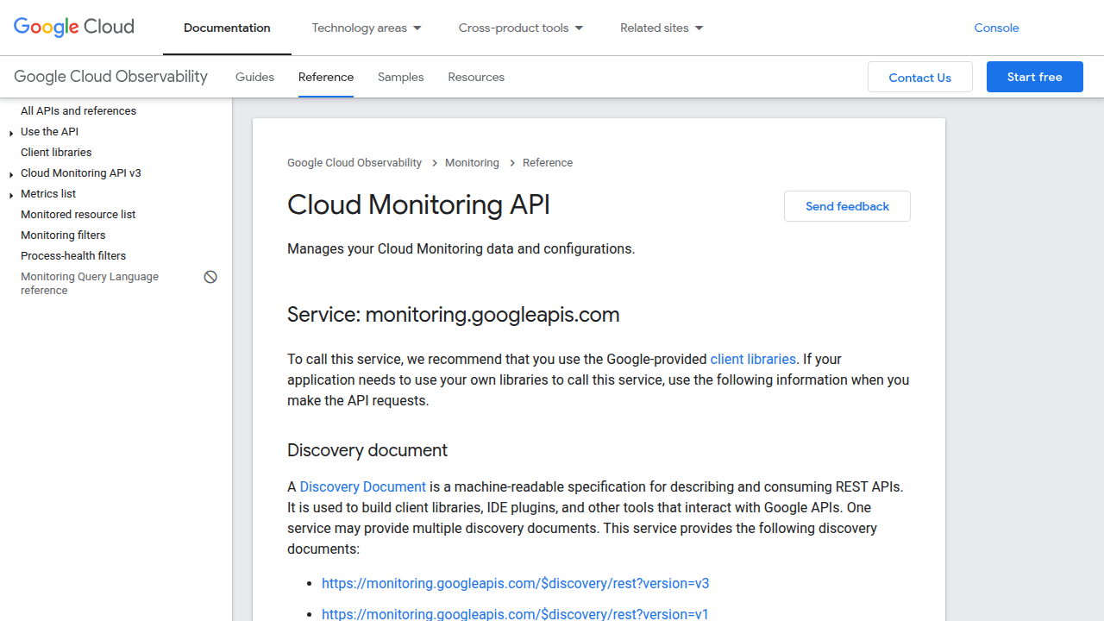Open Monitored resource list sidebar item
The width and height of the screenshot is (1104, 621).
coord(78,214)
